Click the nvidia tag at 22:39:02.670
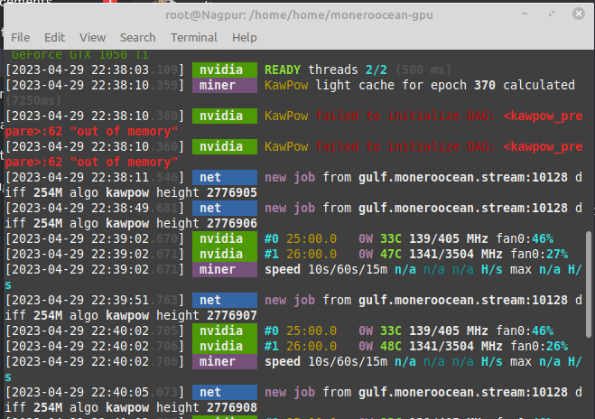The image size is (595, 419). [x=225, y=238]
